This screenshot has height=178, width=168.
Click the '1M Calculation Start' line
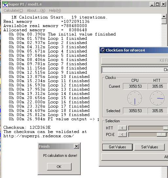(x=59, y=17)
